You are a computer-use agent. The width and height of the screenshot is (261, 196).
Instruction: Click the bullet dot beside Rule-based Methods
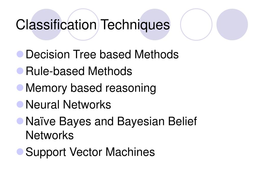click(20, 71)
